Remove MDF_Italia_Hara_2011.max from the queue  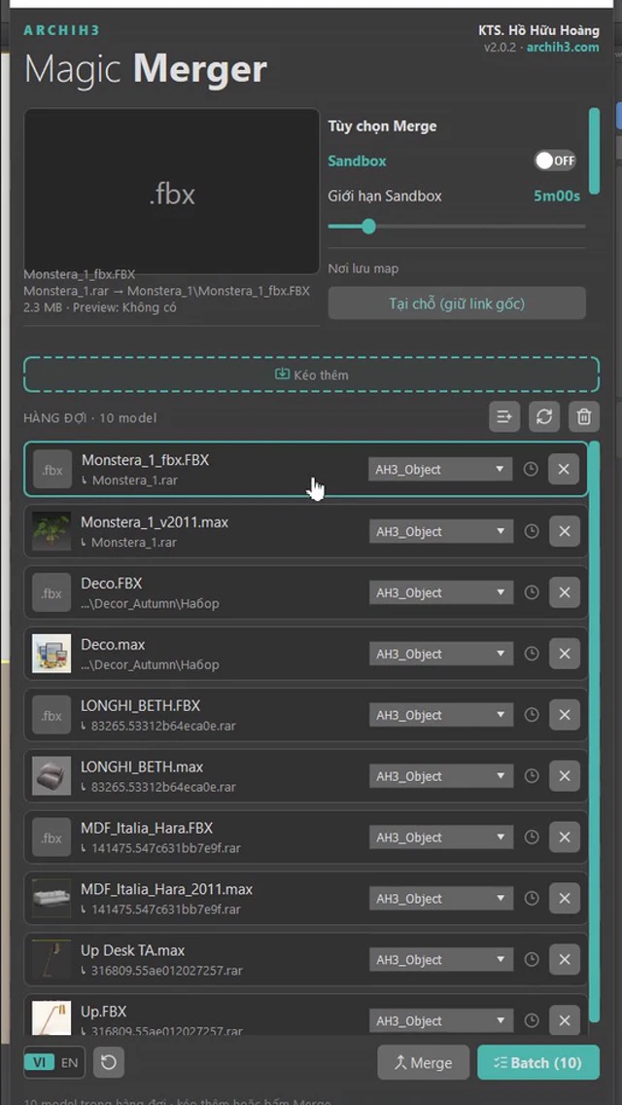tap(565, 899)
